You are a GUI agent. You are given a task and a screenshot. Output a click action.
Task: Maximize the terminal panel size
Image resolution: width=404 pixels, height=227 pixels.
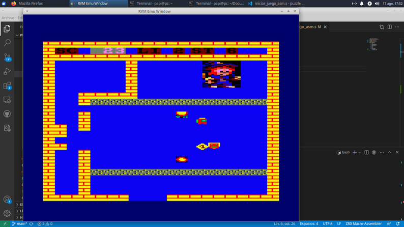(x=389, y=152)
